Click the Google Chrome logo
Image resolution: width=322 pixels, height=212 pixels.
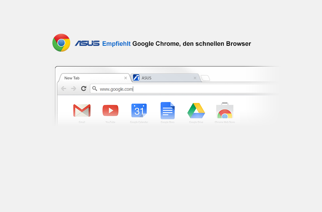pyautogui.click(x=61, y=43)
